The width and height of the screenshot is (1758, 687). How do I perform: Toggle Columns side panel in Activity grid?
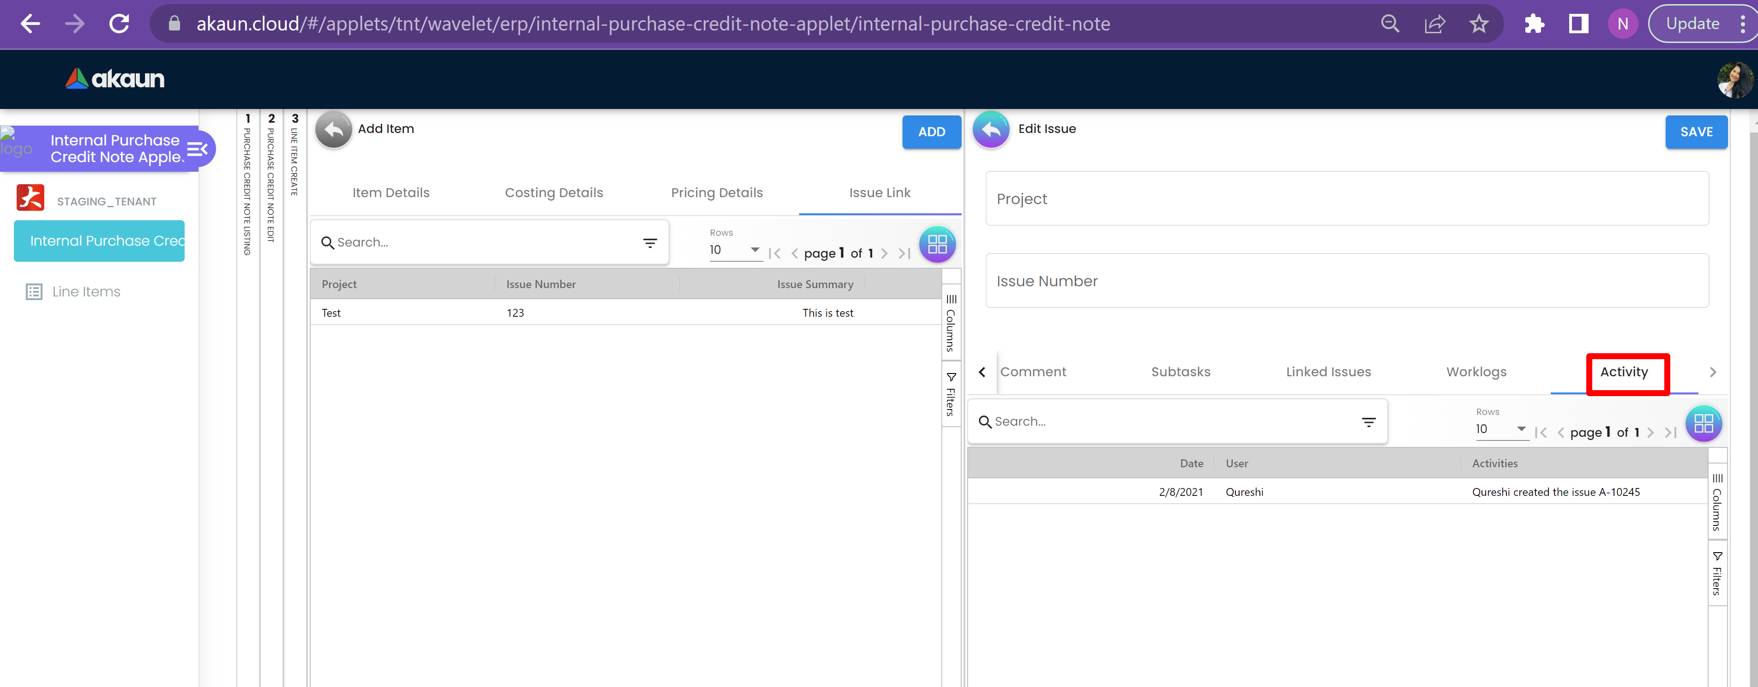(x=1717, y=502)
